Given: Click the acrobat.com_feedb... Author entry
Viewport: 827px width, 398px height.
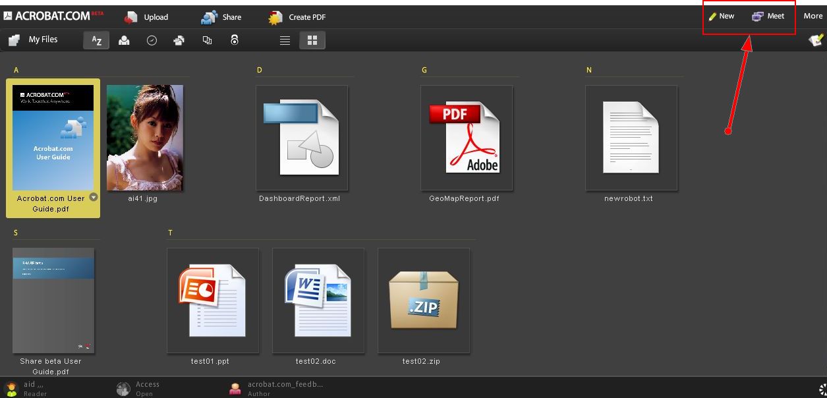Looking at the screenshot, I should click(x=276, y=389).
